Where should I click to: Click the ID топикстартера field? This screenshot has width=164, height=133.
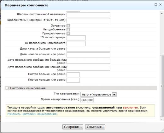(76, 38)
